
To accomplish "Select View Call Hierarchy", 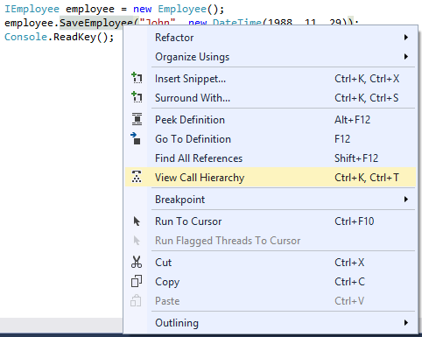I will click(271, 177).
